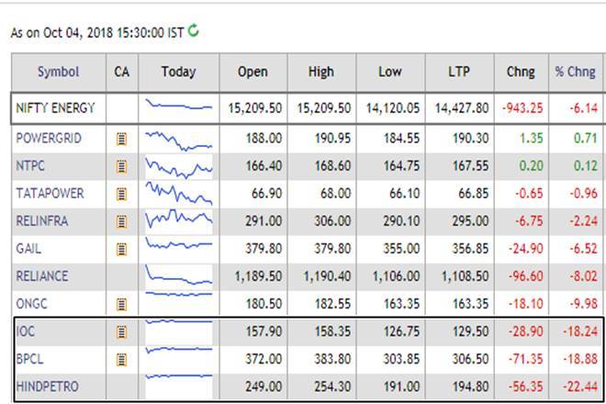The width and height of the screenshot is (606, 404).
Task: Select IOC percent change -18.24
Action: click(x=580, y=331)
